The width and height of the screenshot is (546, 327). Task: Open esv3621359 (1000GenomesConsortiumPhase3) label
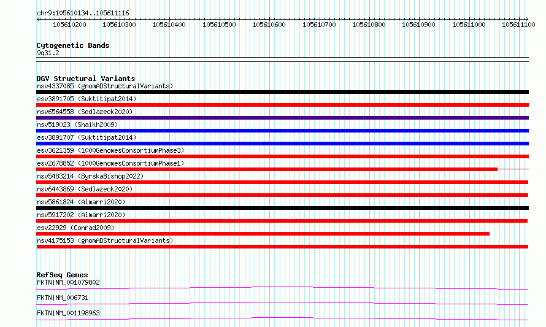point(110,150)
